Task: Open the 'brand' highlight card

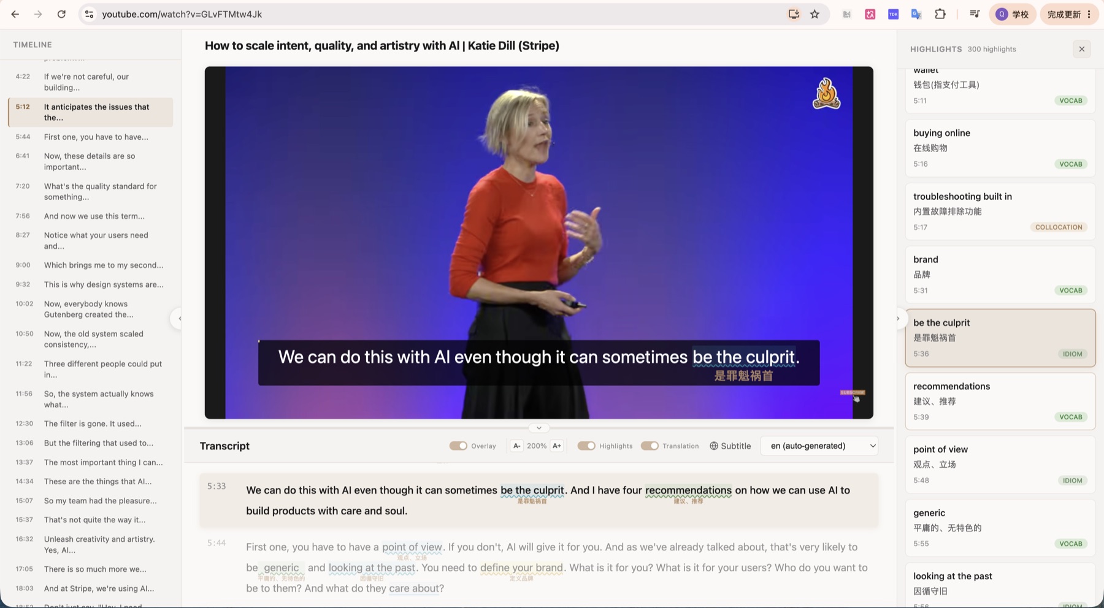Action: point(1000,275)
